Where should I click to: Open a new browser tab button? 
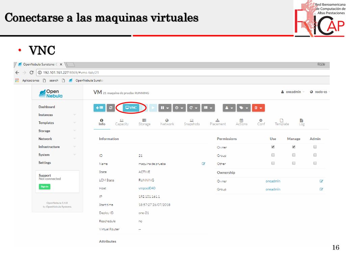(71, 64)
